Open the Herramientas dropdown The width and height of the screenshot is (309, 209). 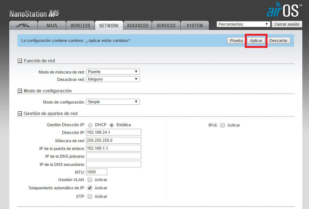(x=243, y=24)
